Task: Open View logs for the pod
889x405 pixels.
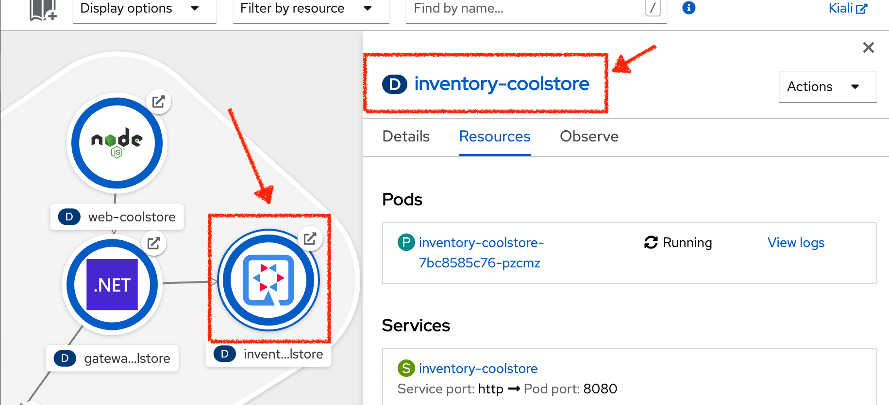Action: [x=796, y=243]
